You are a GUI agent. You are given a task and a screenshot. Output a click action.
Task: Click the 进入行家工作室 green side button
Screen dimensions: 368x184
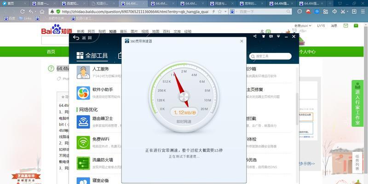357,103
